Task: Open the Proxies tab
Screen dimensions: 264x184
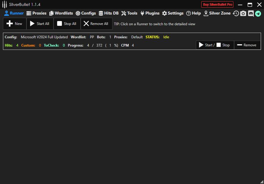Action: pos(36,13)
